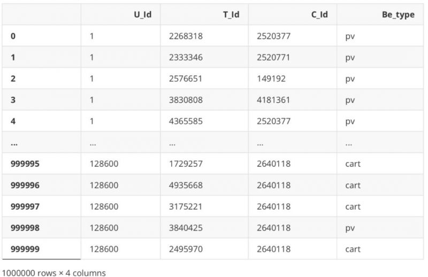Click U_Id 128600 in row 999995
Viewport: 428px width, 277px height.
[104, 164]
